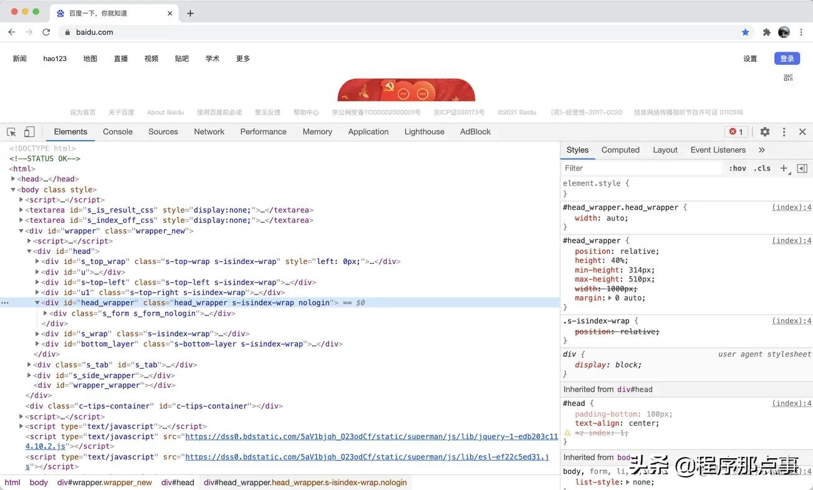Toggle element classes with .cls button
The width and height of the screenshot is (813, 490).
coord(761,168)
